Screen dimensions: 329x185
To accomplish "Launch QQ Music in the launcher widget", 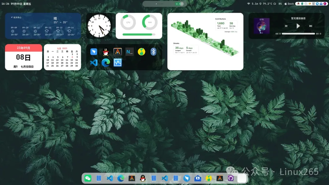I will point(141,52).
